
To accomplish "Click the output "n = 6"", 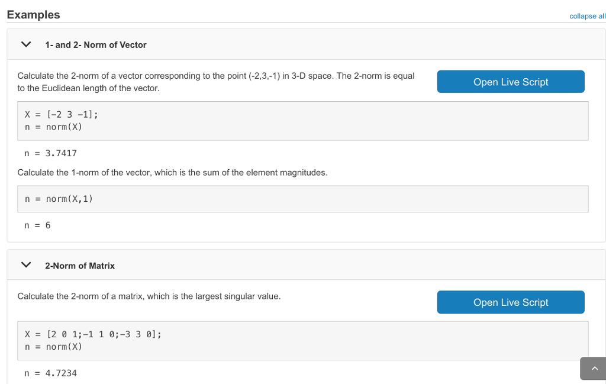I will click(37, 225).
